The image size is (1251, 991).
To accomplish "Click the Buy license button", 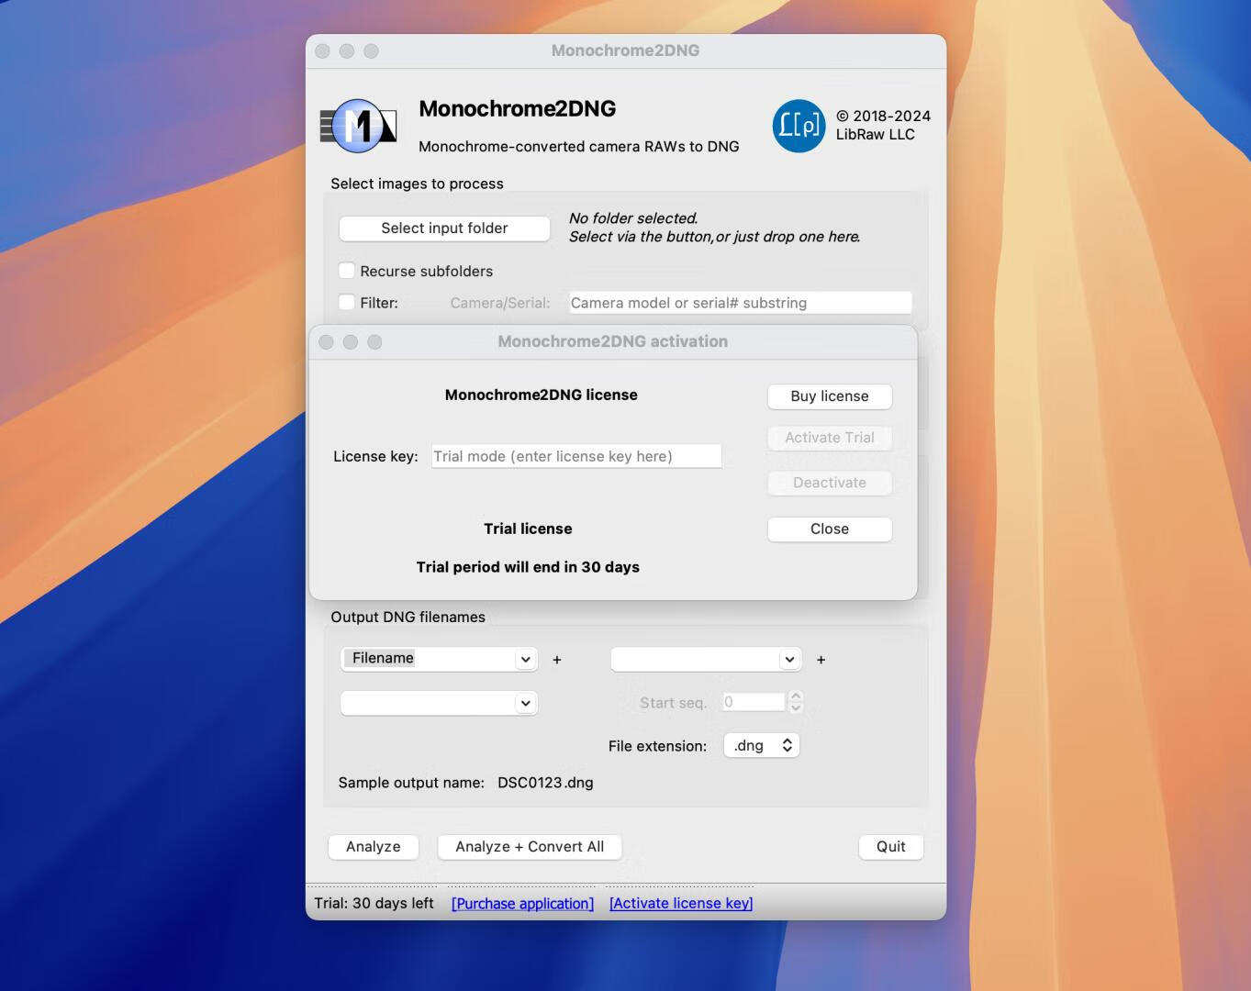I will [x=830, y=396].
